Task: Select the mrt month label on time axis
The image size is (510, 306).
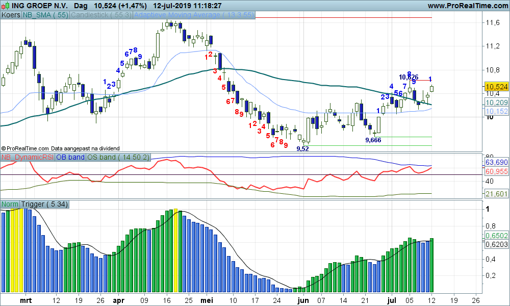Action: click(x=25, y=300)
